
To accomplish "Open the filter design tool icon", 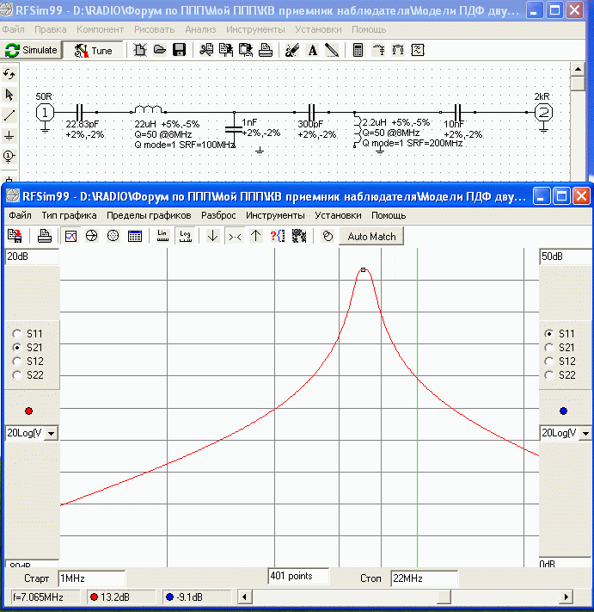I will coord(418,50).
